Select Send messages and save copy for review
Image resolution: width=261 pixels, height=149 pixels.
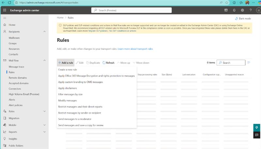(x=81, y=125)
